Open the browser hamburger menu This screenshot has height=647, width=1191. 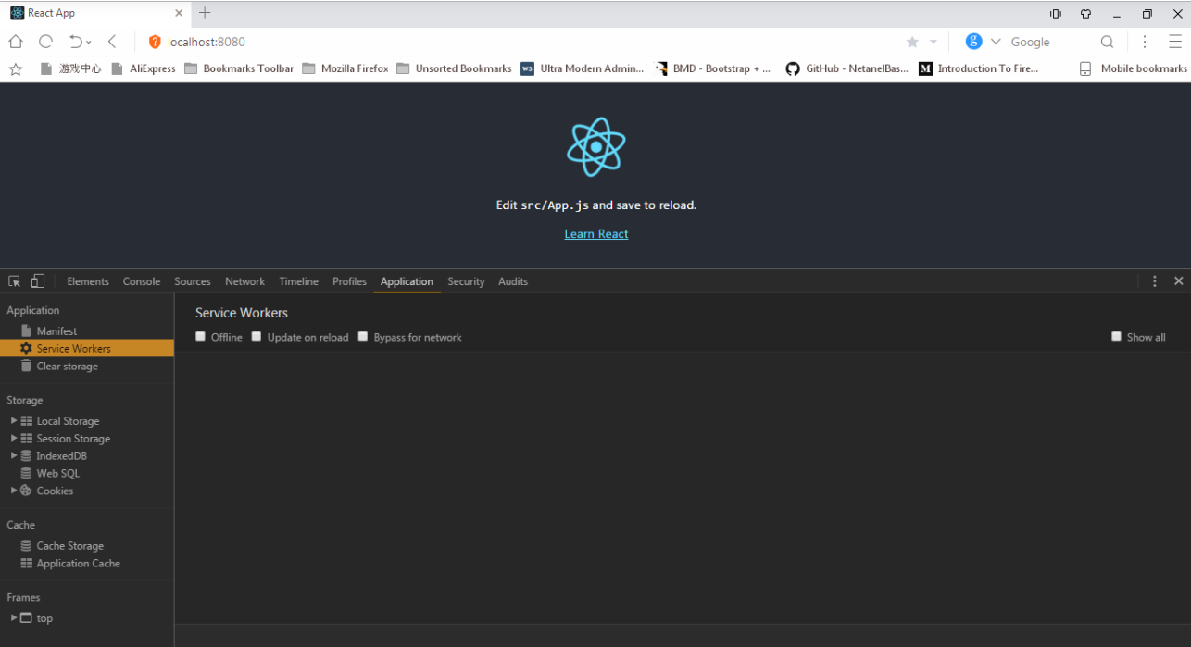tap(1174, 42)
